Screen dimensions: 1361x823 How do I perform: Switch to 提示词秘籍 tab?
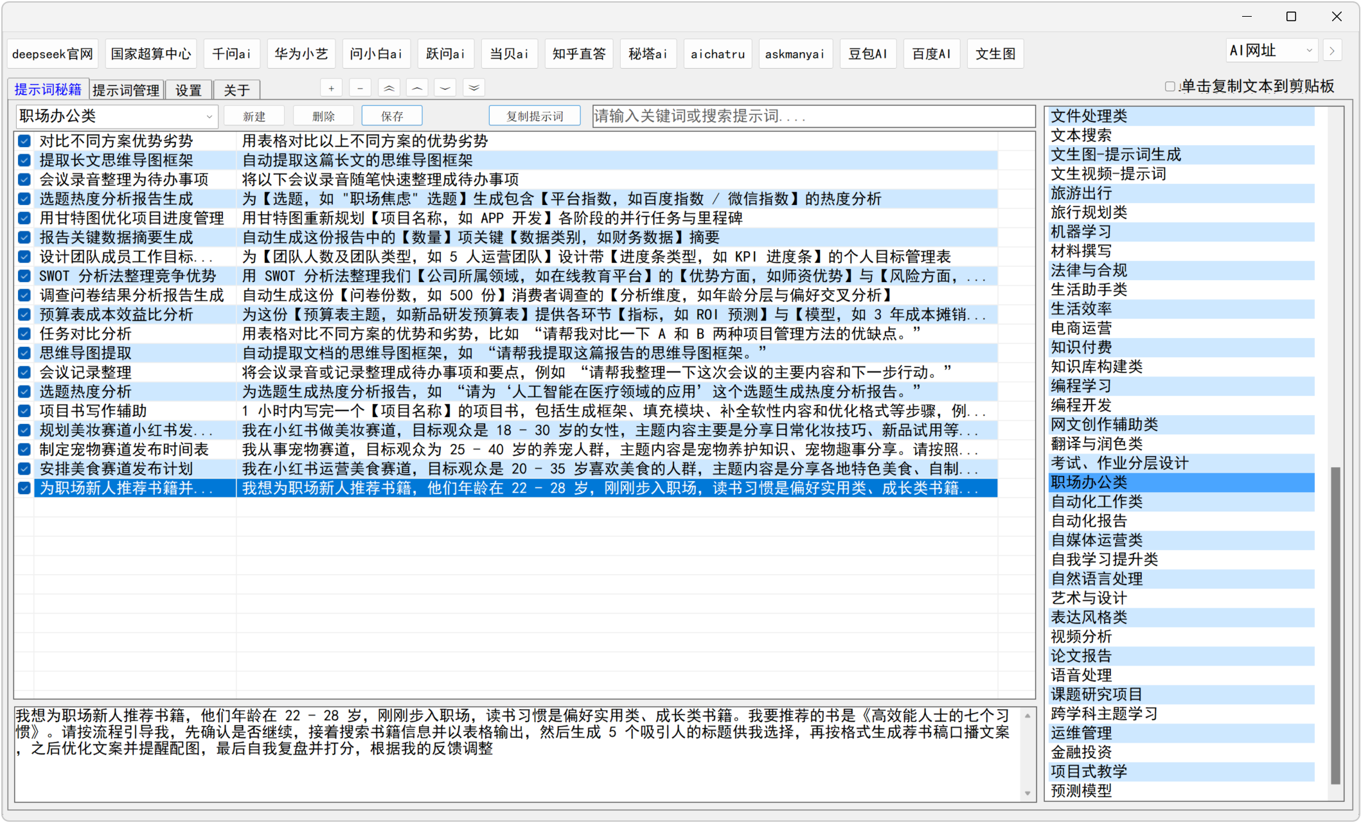coord(48,89)
